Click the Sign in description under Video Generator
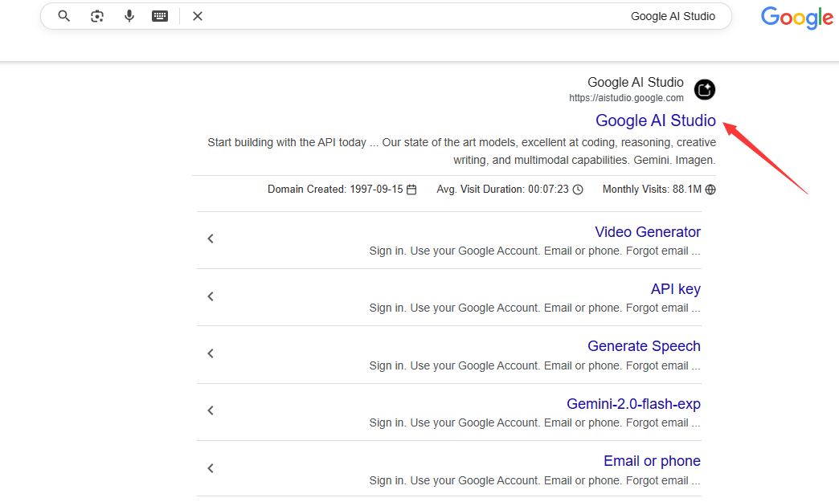The height and width of the screenshot is (502, 839). pos(534,251)
